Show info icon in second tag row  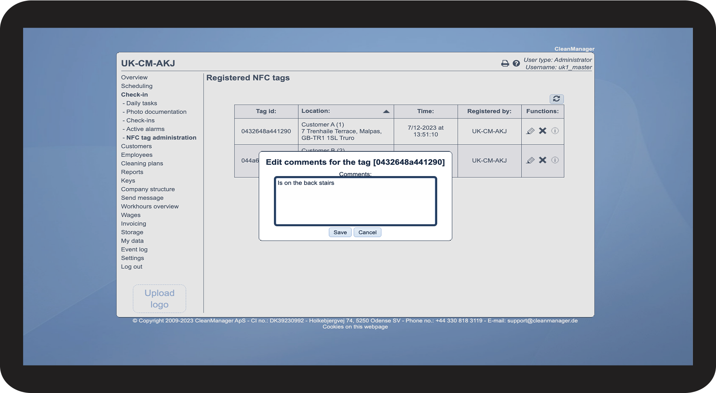click(555, 160)
